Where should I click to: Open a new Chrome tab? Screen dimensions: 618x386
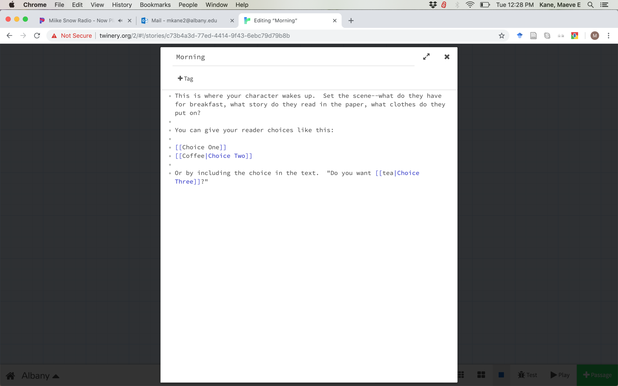[x=351, y=21]
